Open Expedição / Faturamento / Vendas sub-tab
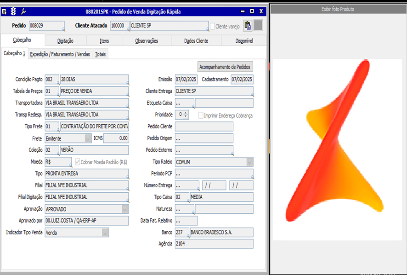This screenshot has height=275, width=407. coord(60,54)
